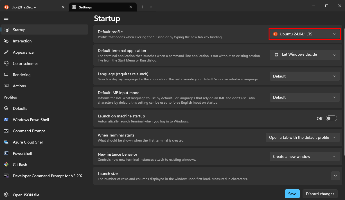Open the Language dropdown
Viewport: 345px width, 200px height.
click(305, 76)
